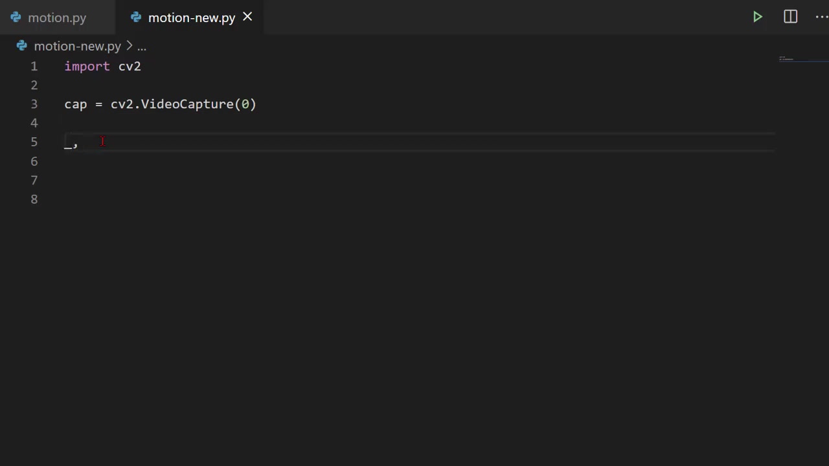829x466 pixels.
Task: Select line 1 via its line number
Action: point(34,66)
